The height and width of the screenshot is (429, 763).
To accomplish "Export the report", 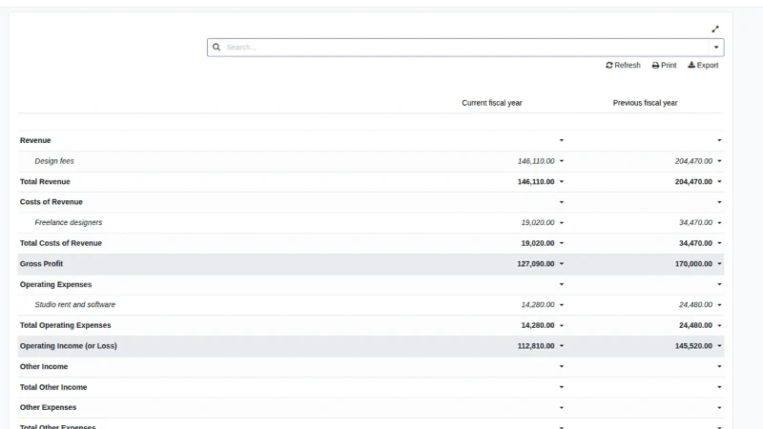I will point(703,65).
